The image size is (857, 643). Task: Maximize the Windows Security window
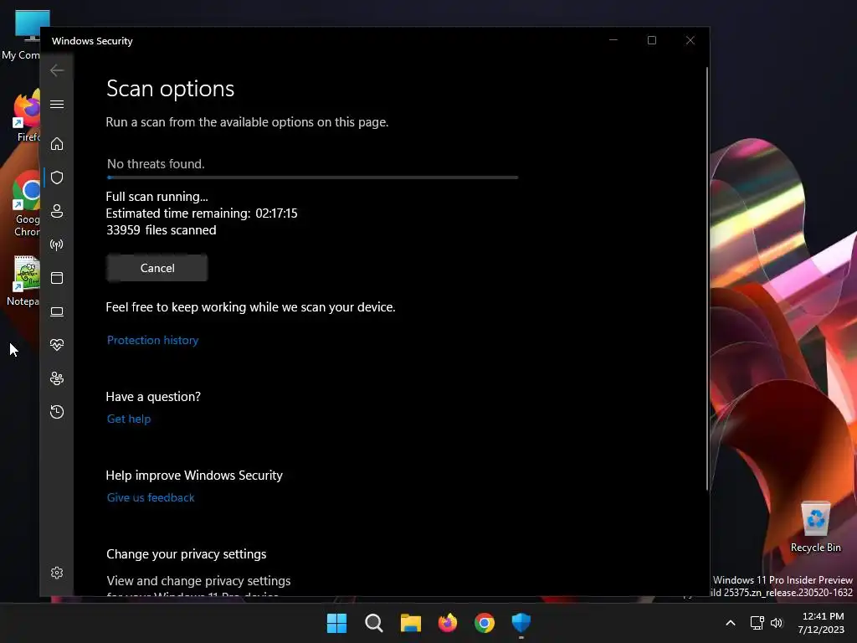(x=651, y=40)
